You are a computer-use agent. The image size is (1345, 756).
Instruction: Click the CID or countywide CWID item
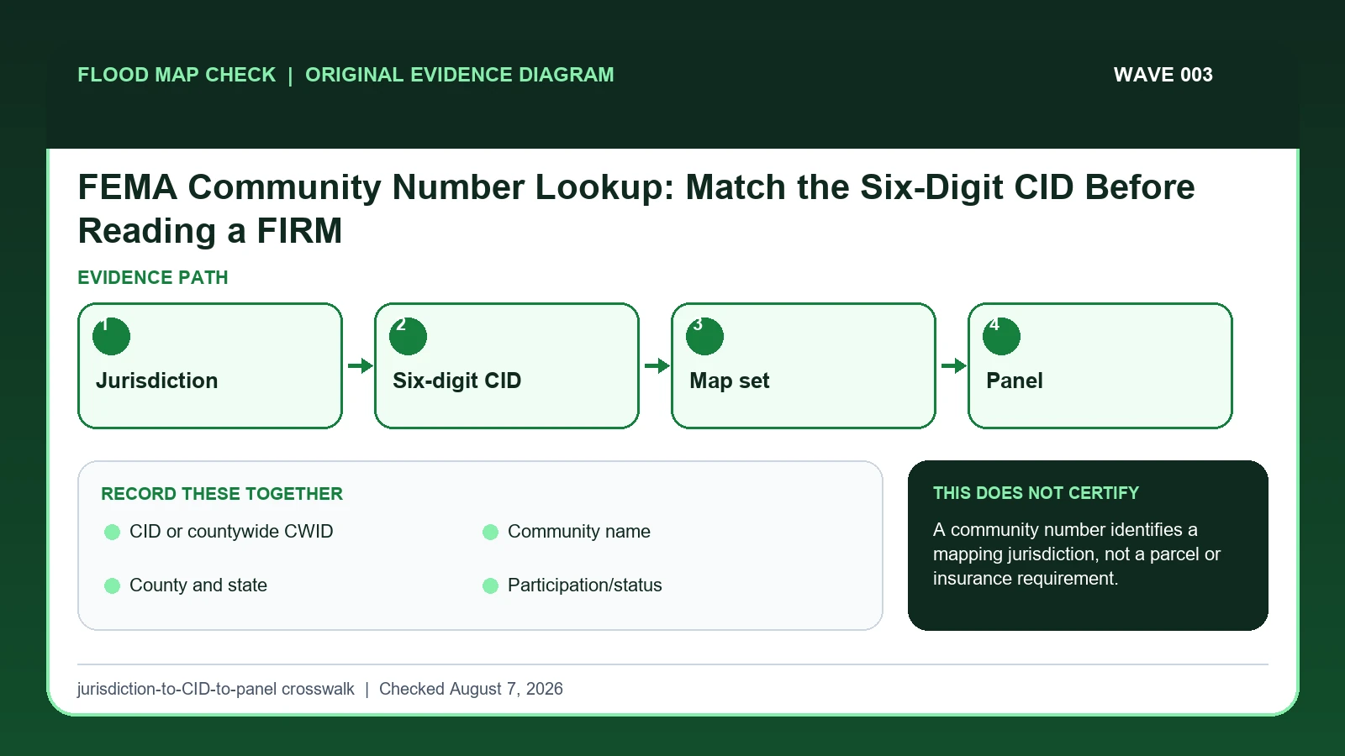click(x=231, y=532)
